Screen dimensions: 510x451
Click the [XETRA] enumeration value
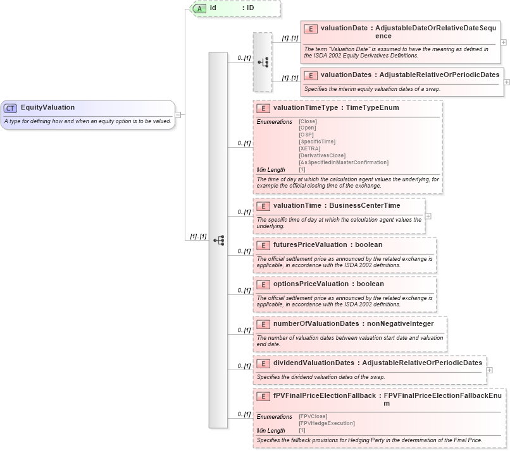[309, 148]
